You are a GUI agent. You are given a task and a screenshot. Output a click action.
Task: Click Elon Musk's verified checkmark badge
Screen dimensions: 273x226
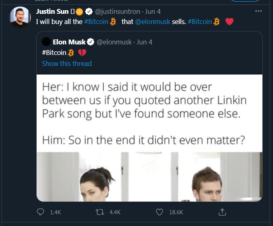91,42
